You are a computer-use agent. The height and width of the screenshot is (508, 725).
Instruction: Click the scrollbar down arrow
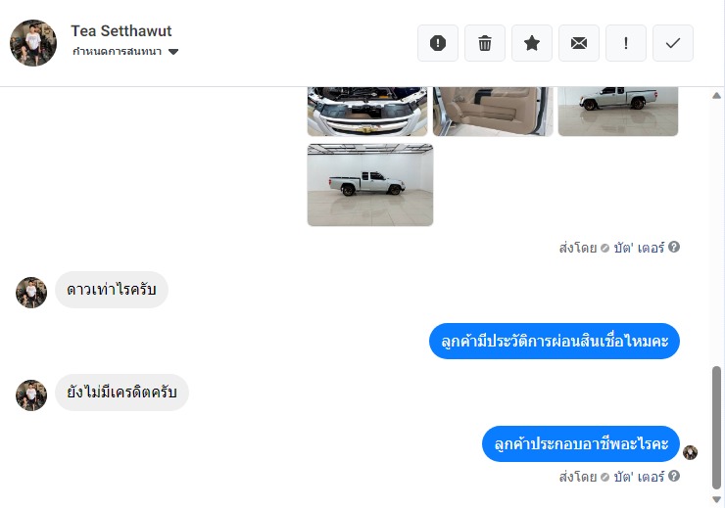(717, 500)
